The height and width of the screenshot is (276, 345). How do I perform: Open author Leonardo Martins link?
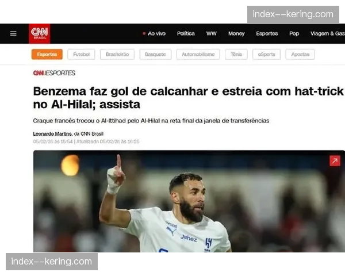pos(52,134)
